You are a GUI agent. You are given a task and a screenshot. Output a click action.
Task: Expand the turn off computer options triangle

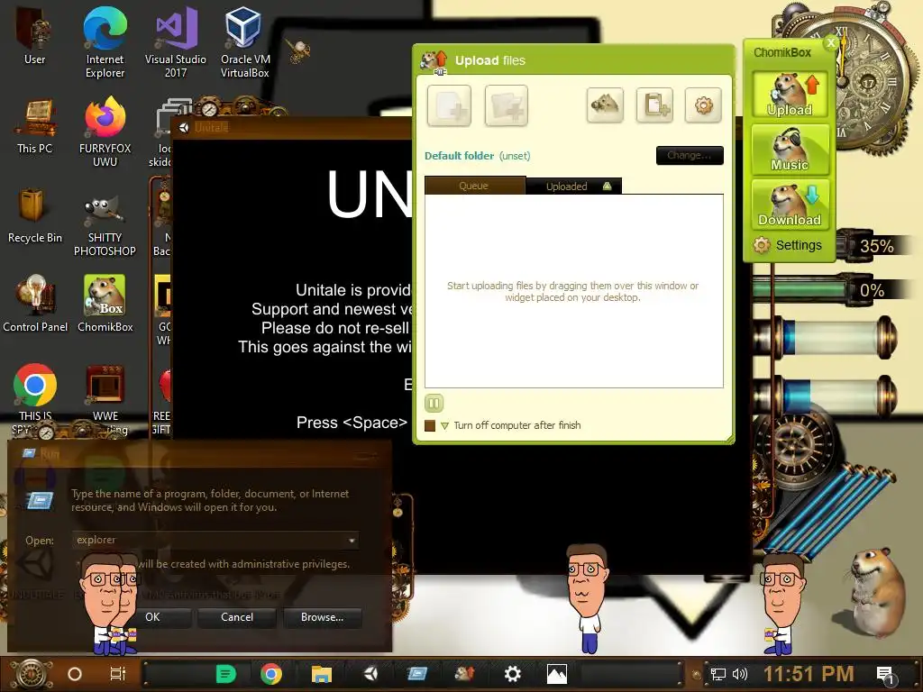tap(444, 425)
